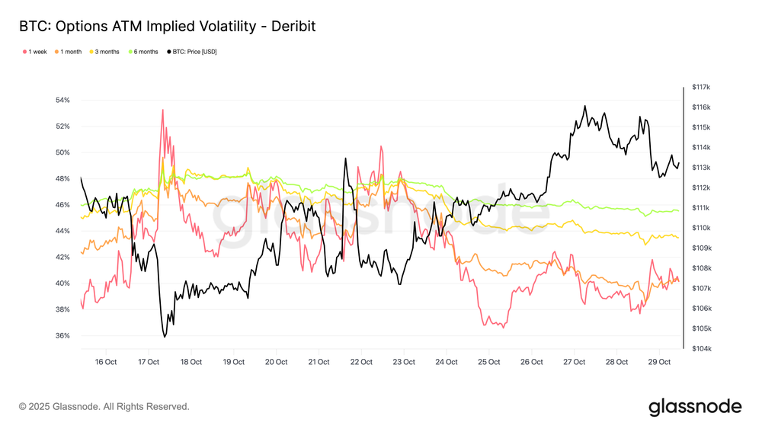Click the black BTC price legend dot
Image resolution: width=762 pixels, height=429 pixels.
point(169,52)
